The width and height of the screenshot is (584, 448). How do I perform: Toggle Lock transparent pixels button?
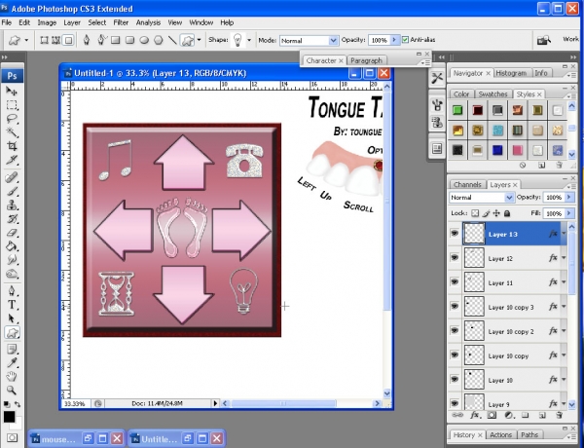pos(475,213)
